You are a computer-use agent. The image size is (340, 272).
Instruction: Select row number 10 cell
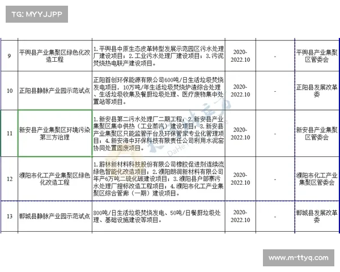[9, 91]
